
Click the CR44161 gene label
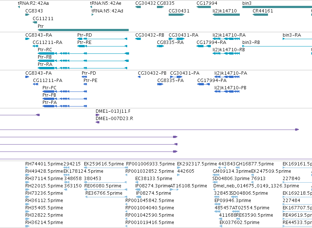(263, 11)
